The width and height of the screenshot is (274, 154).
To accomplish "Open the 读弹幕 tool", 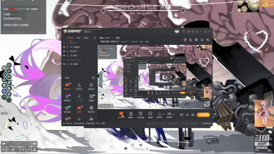I will click(91, 98).
